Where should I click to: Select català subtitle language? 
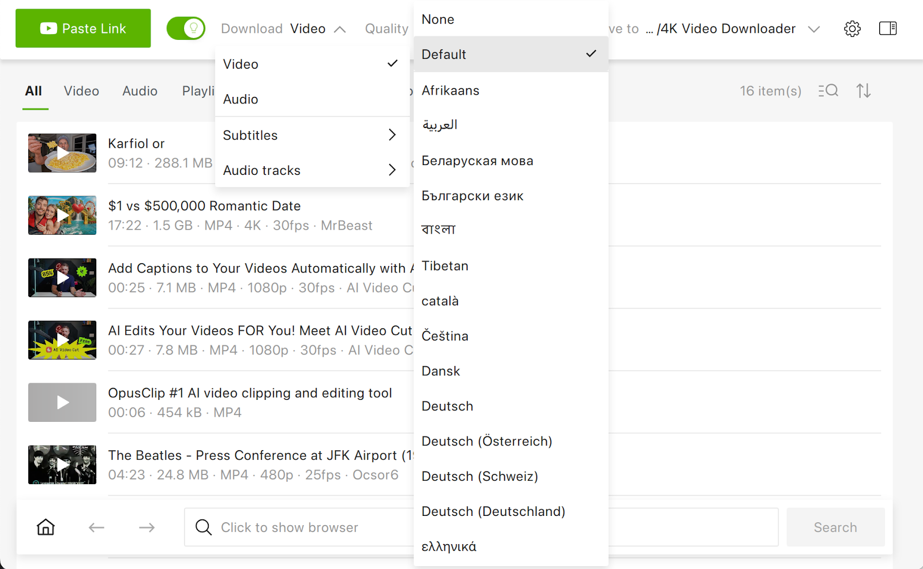click(x=511, y=301)
